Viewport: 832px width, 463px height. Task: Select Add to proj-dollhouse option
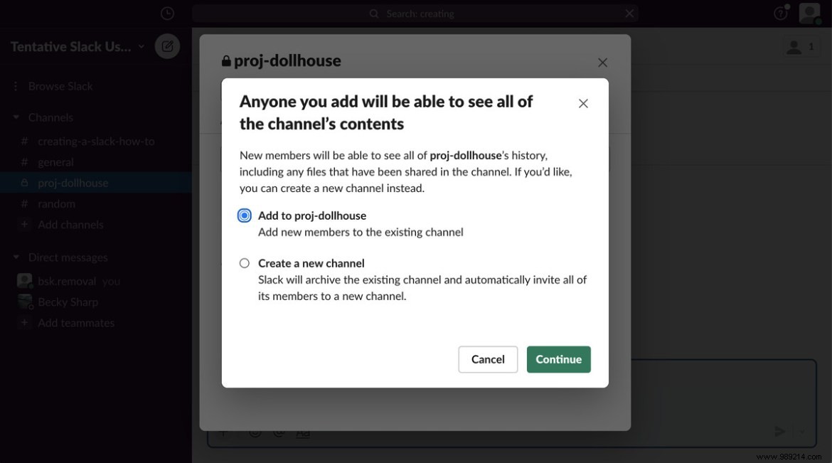[x=244, y=215]
